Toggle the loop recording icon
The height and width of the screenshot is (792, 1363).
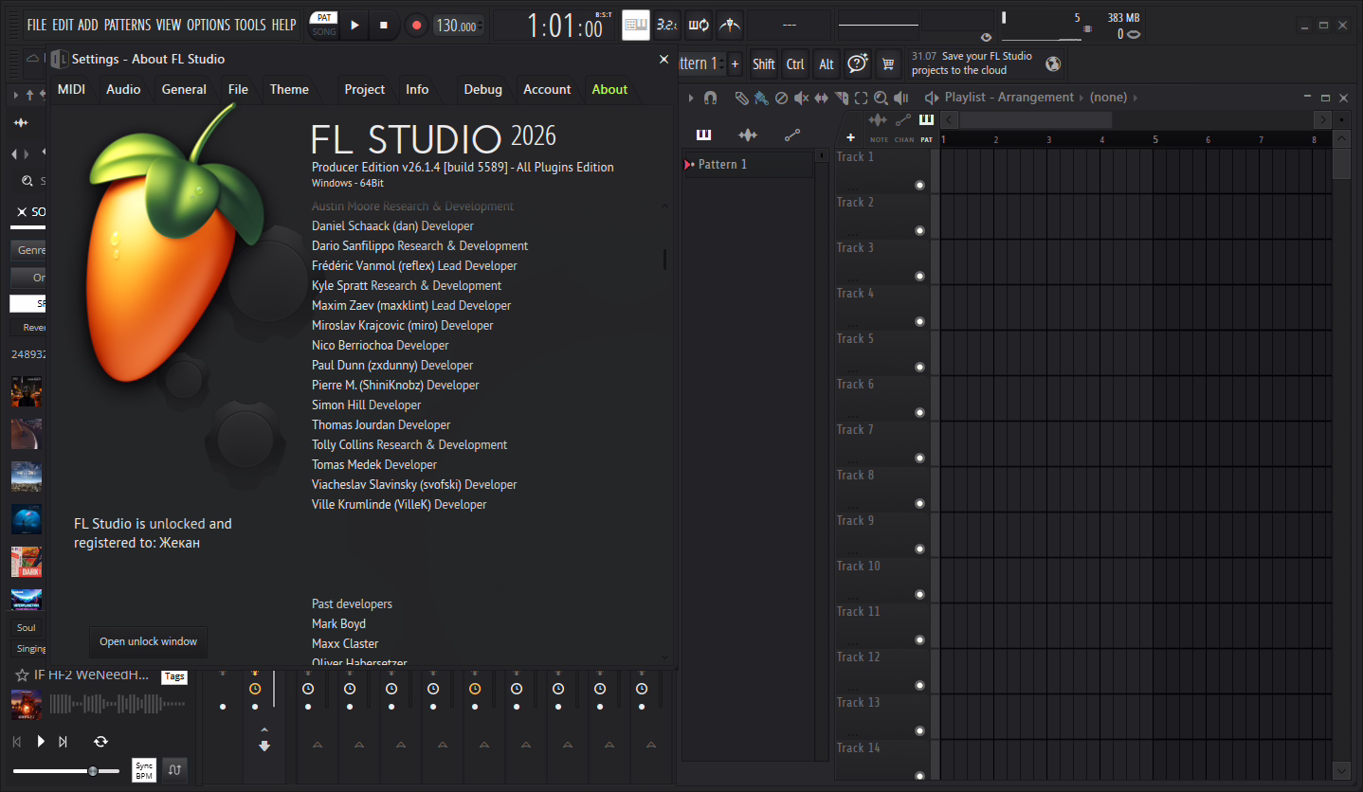pyautogui.click(x=699, y=26)
